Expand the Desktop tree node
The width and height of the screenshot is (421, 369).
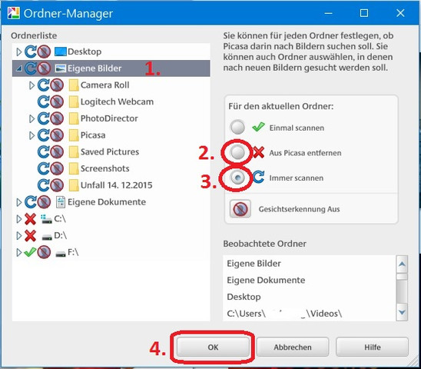click(x=18, y=52)
